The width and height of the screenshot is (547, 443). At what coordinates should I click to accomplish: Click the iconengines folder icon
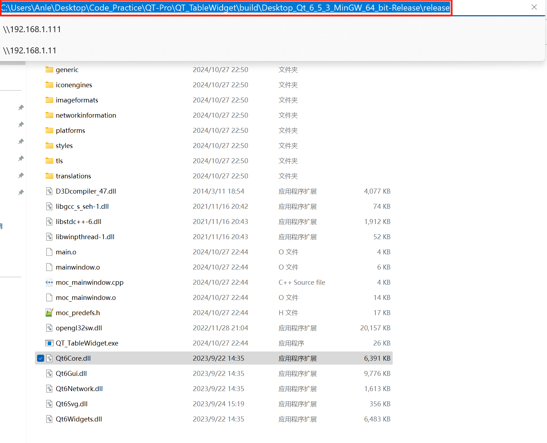point(49,85)
